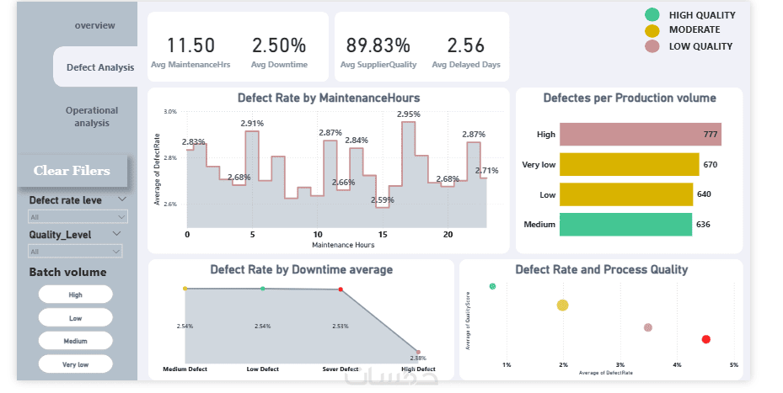Click the pink High bar showing 777
Screen dimensions: 783x393
pos(640,135)
